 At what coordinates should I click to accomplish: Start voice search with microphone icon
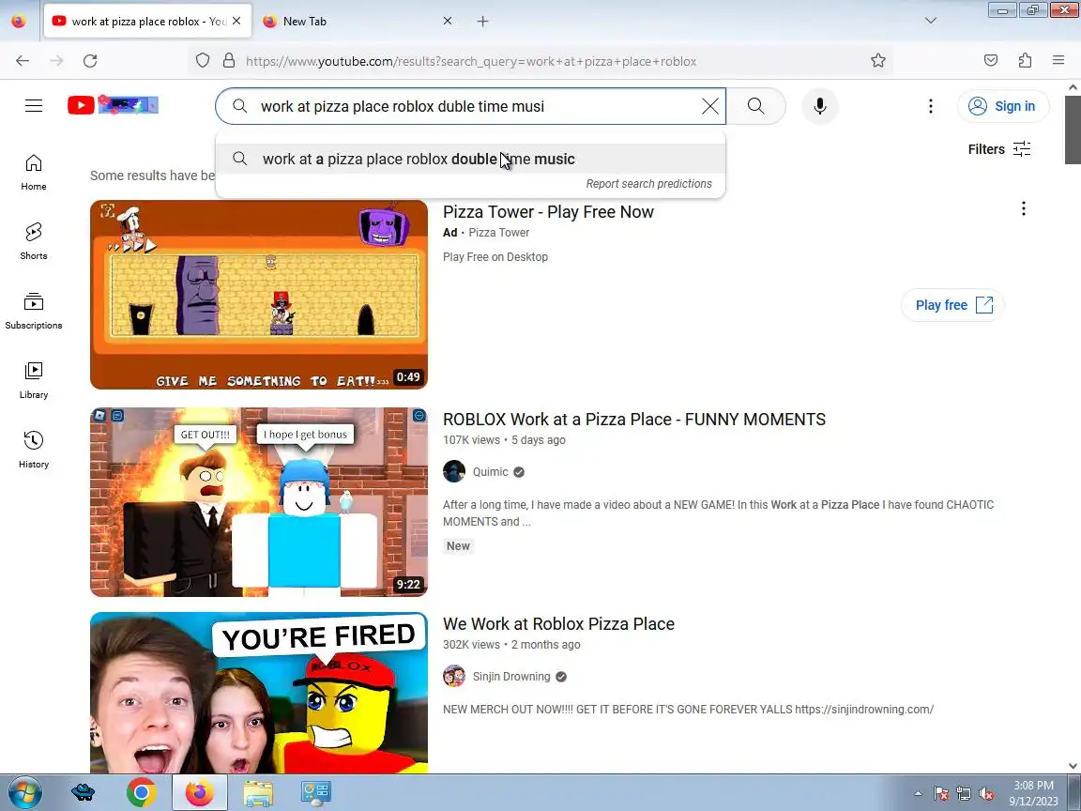click(x=820, y=106)
